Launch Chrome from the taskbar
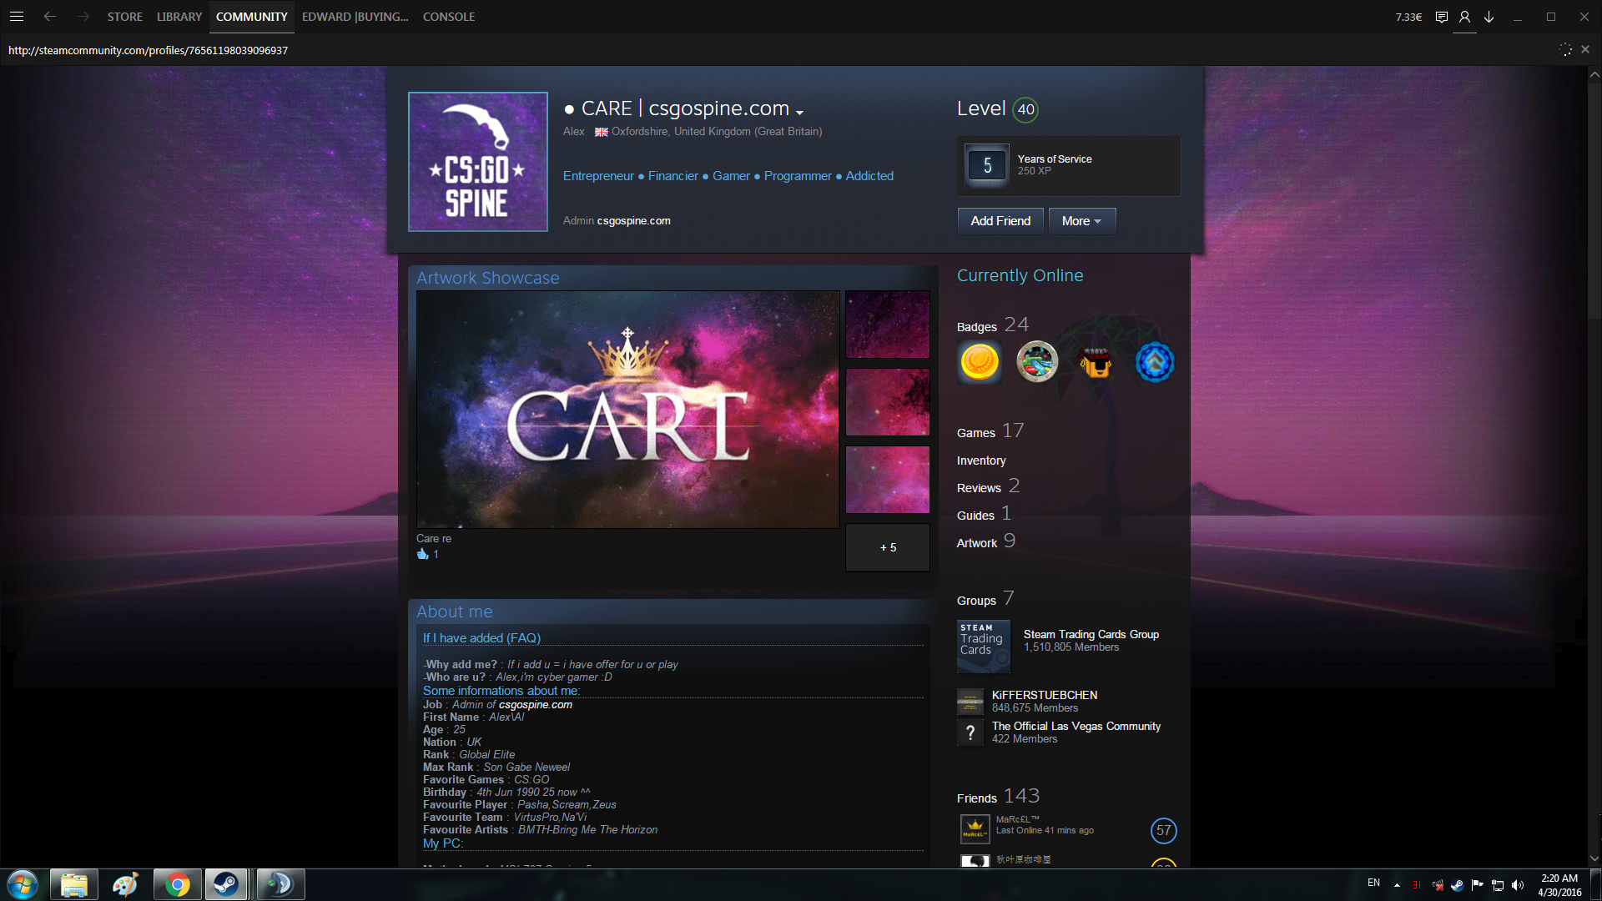Viewport: 1602px width, 901px height. pyautogui.click(x=177, y=884)
